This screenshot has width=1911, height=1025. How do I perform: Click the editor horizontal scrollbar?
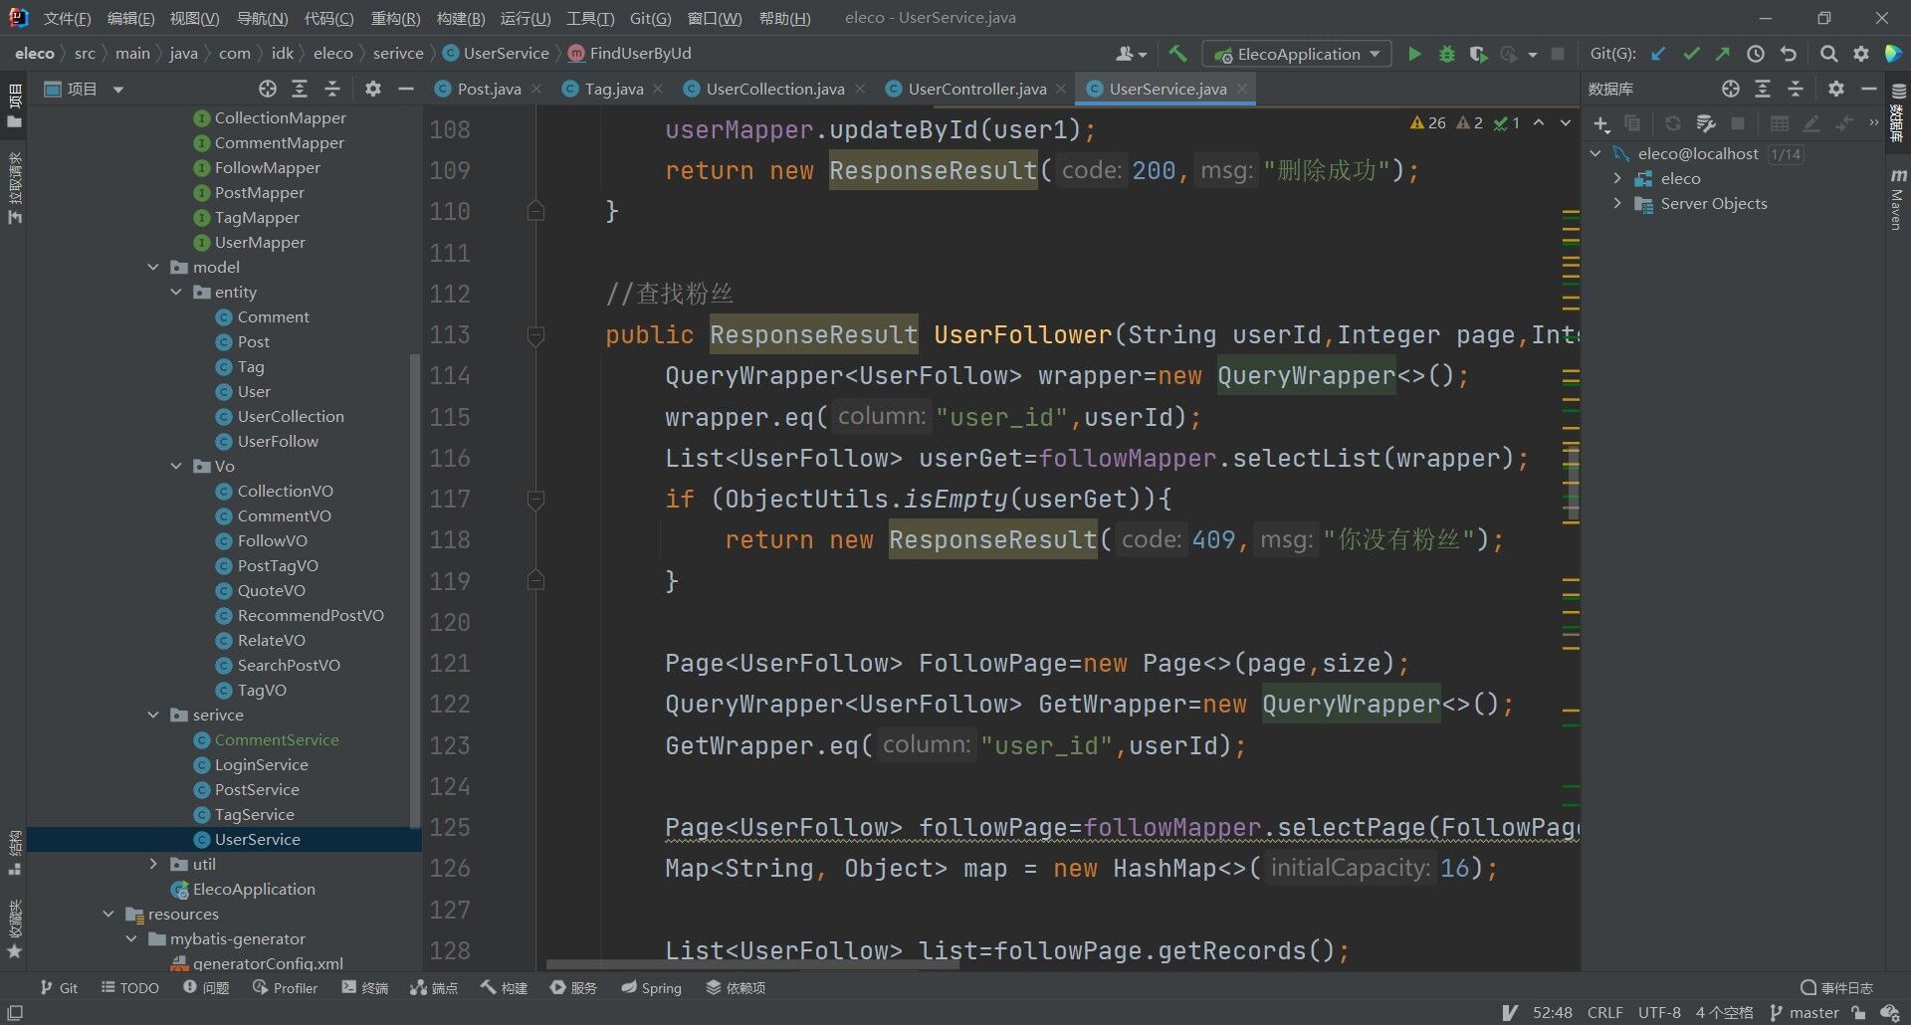[753, 964]
